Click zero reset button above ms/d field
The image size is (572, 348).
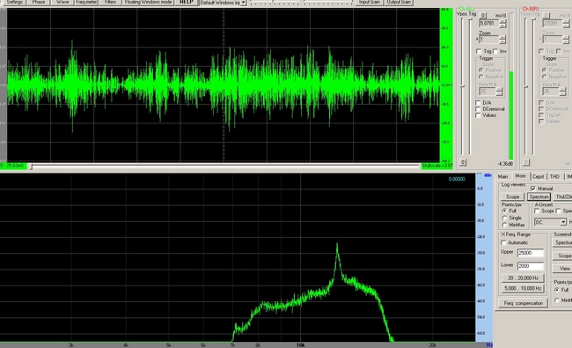pos(483,15)
